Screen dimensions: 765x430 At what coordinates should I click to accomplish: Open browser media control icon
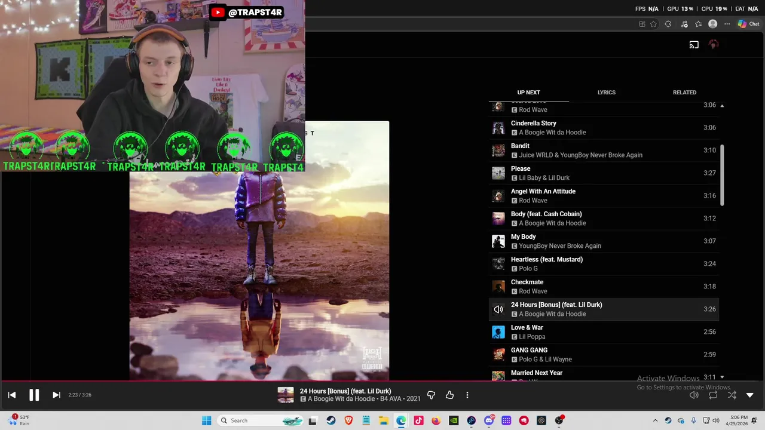click(684, 24)
